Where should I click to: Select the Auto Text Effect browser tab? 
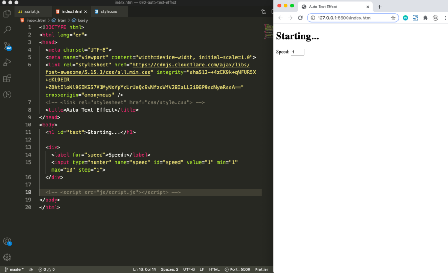point(335,7)
